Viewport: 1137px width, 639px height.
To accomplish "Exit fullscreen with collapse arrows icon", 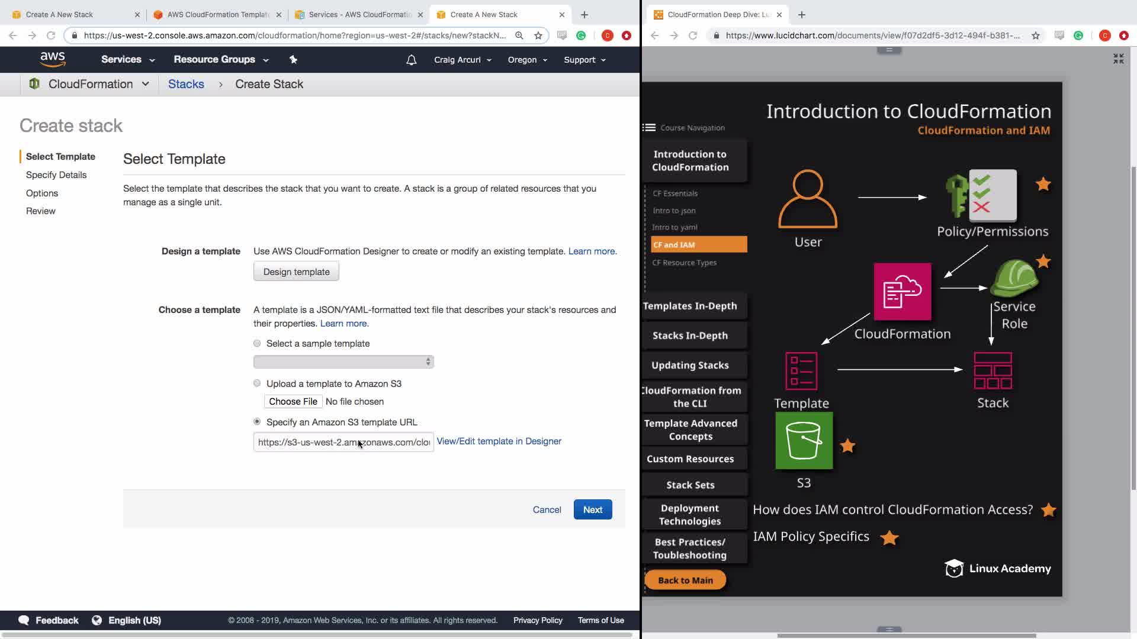I will tap(1118, 59).
